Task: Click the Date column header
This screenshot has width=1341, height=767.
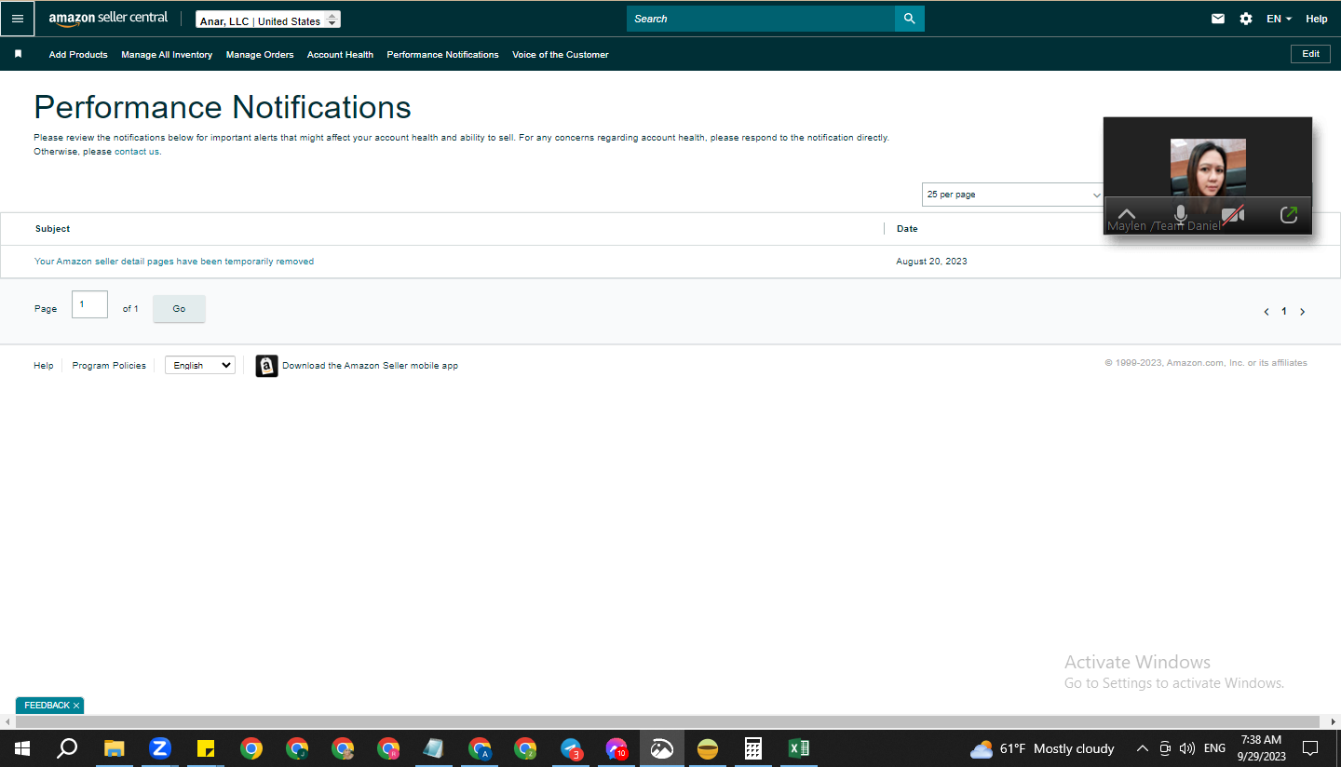Action: [x=907, y=229]
